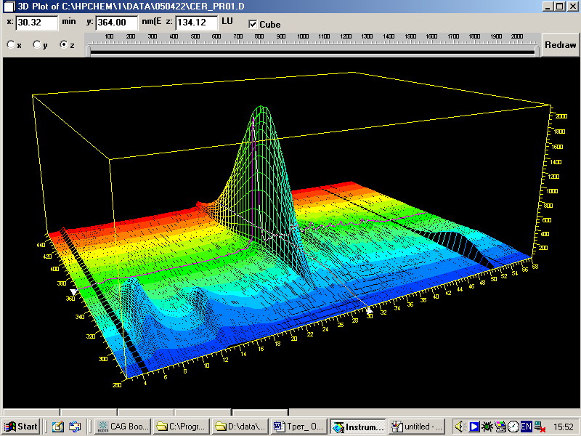This screenshot has height=436, width=581.
Task: Click the EN language indicator in tray
Action: (x=525, y=426)
